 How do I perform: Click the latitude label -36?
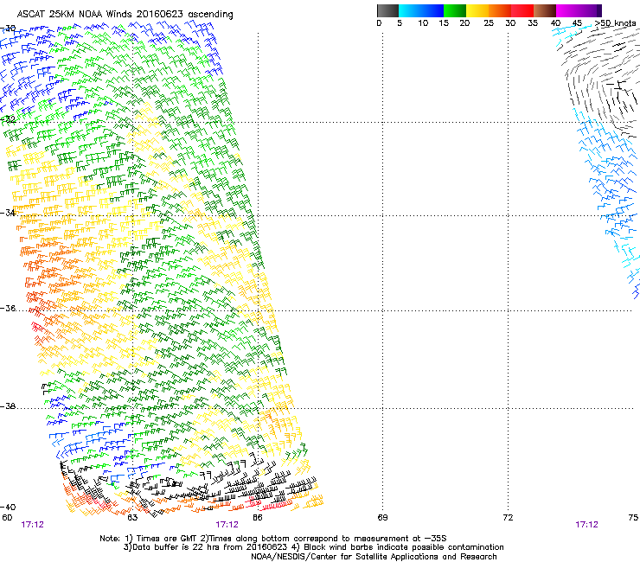[x=8, y=308]
